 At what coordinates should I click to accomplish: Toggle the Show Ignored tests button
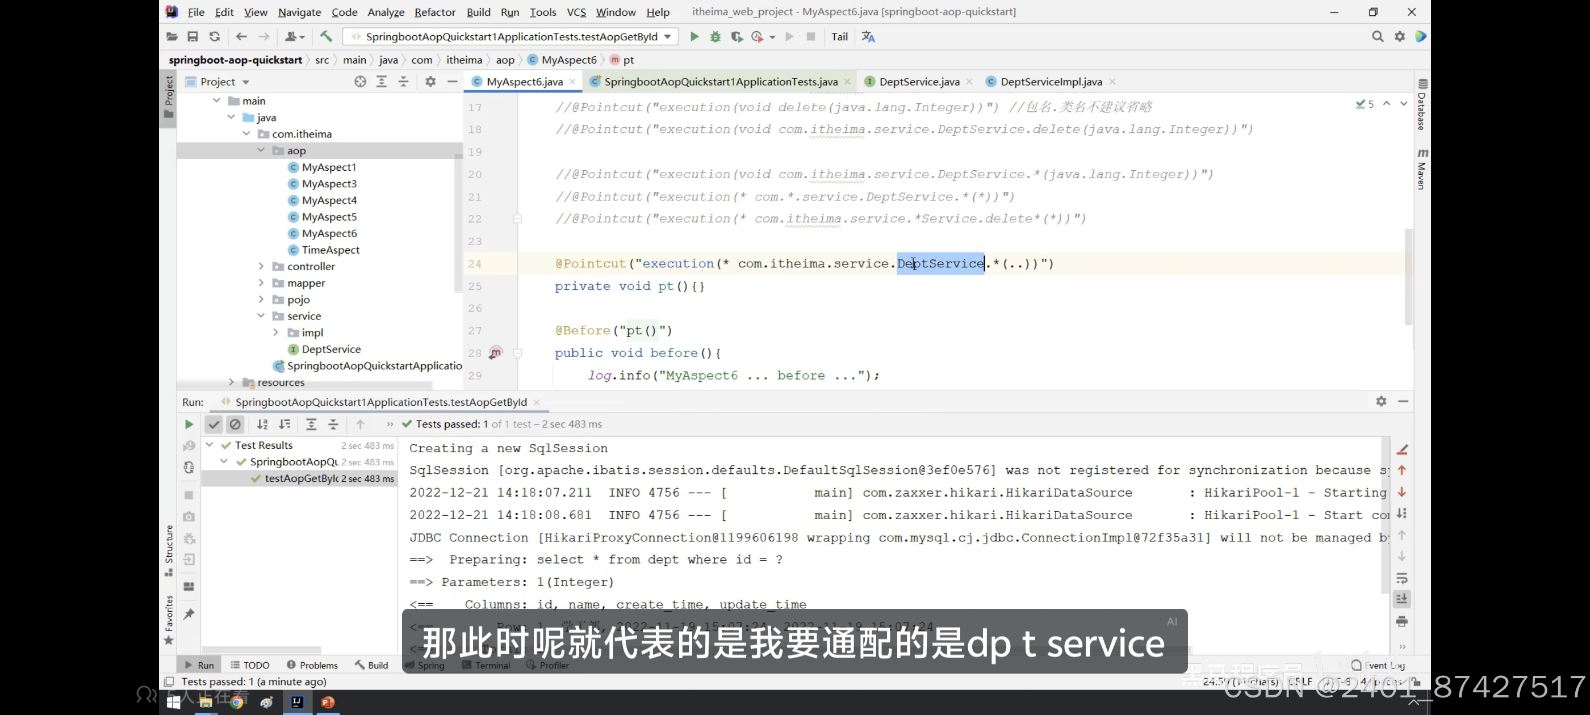pos(235,424)
